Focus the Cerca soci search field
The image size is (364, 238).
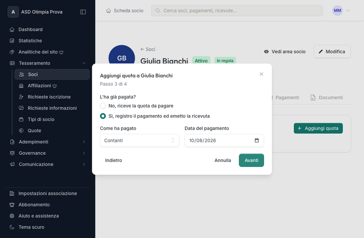[237, 11]
